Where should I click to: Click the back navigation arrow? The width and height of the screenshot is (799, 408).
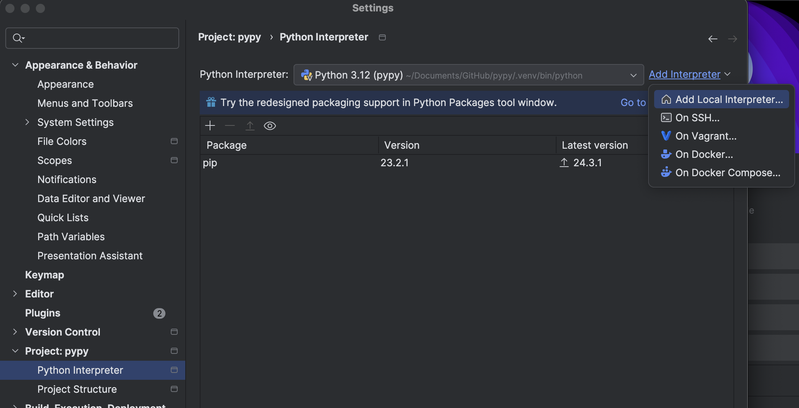[x=712, y=39]
